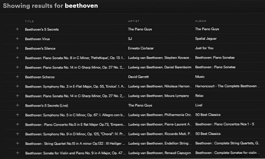The width and height of the screenshot is (265, 159).
Task: Add Moura Lympany's Piano Sonata No. 14 plus icon
Action: click(17, 96)
